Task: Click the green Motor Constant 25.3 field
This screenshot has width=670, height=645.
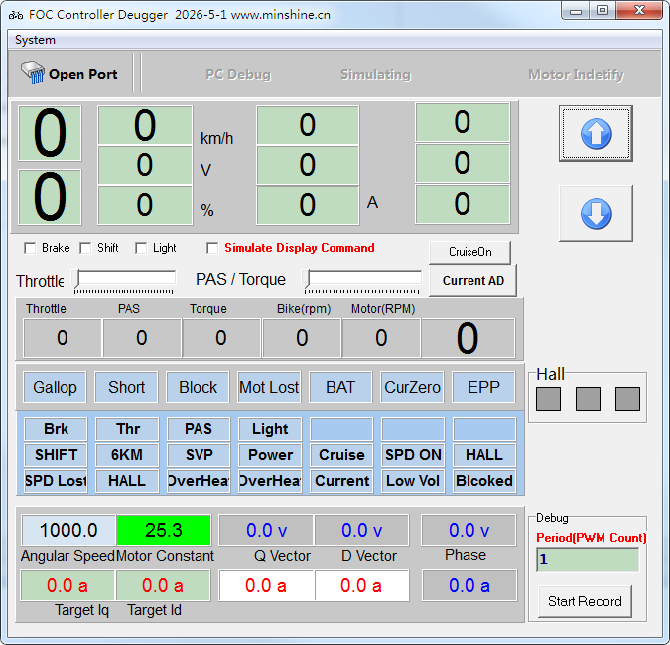Action: [x=164, y=530]
